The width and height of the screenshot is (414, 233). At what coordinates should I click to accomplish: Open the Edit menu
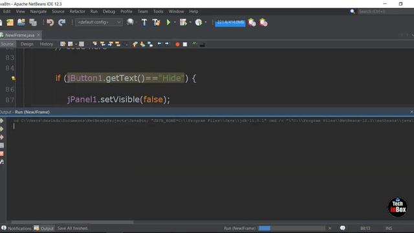pyautogui.click(x=7, y=12)
